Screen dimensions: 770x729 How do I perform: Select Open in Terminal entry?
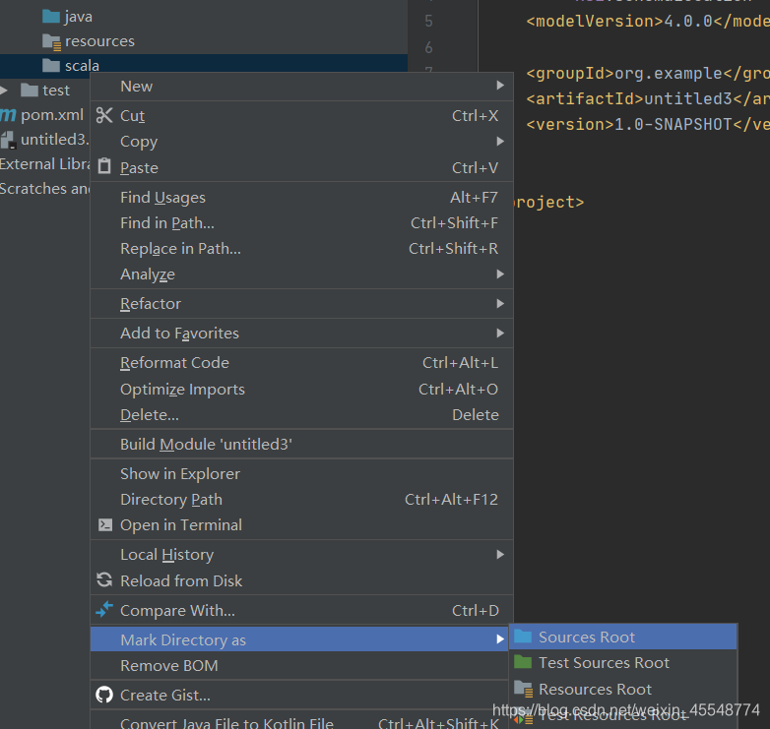click(x=301, y=525)
